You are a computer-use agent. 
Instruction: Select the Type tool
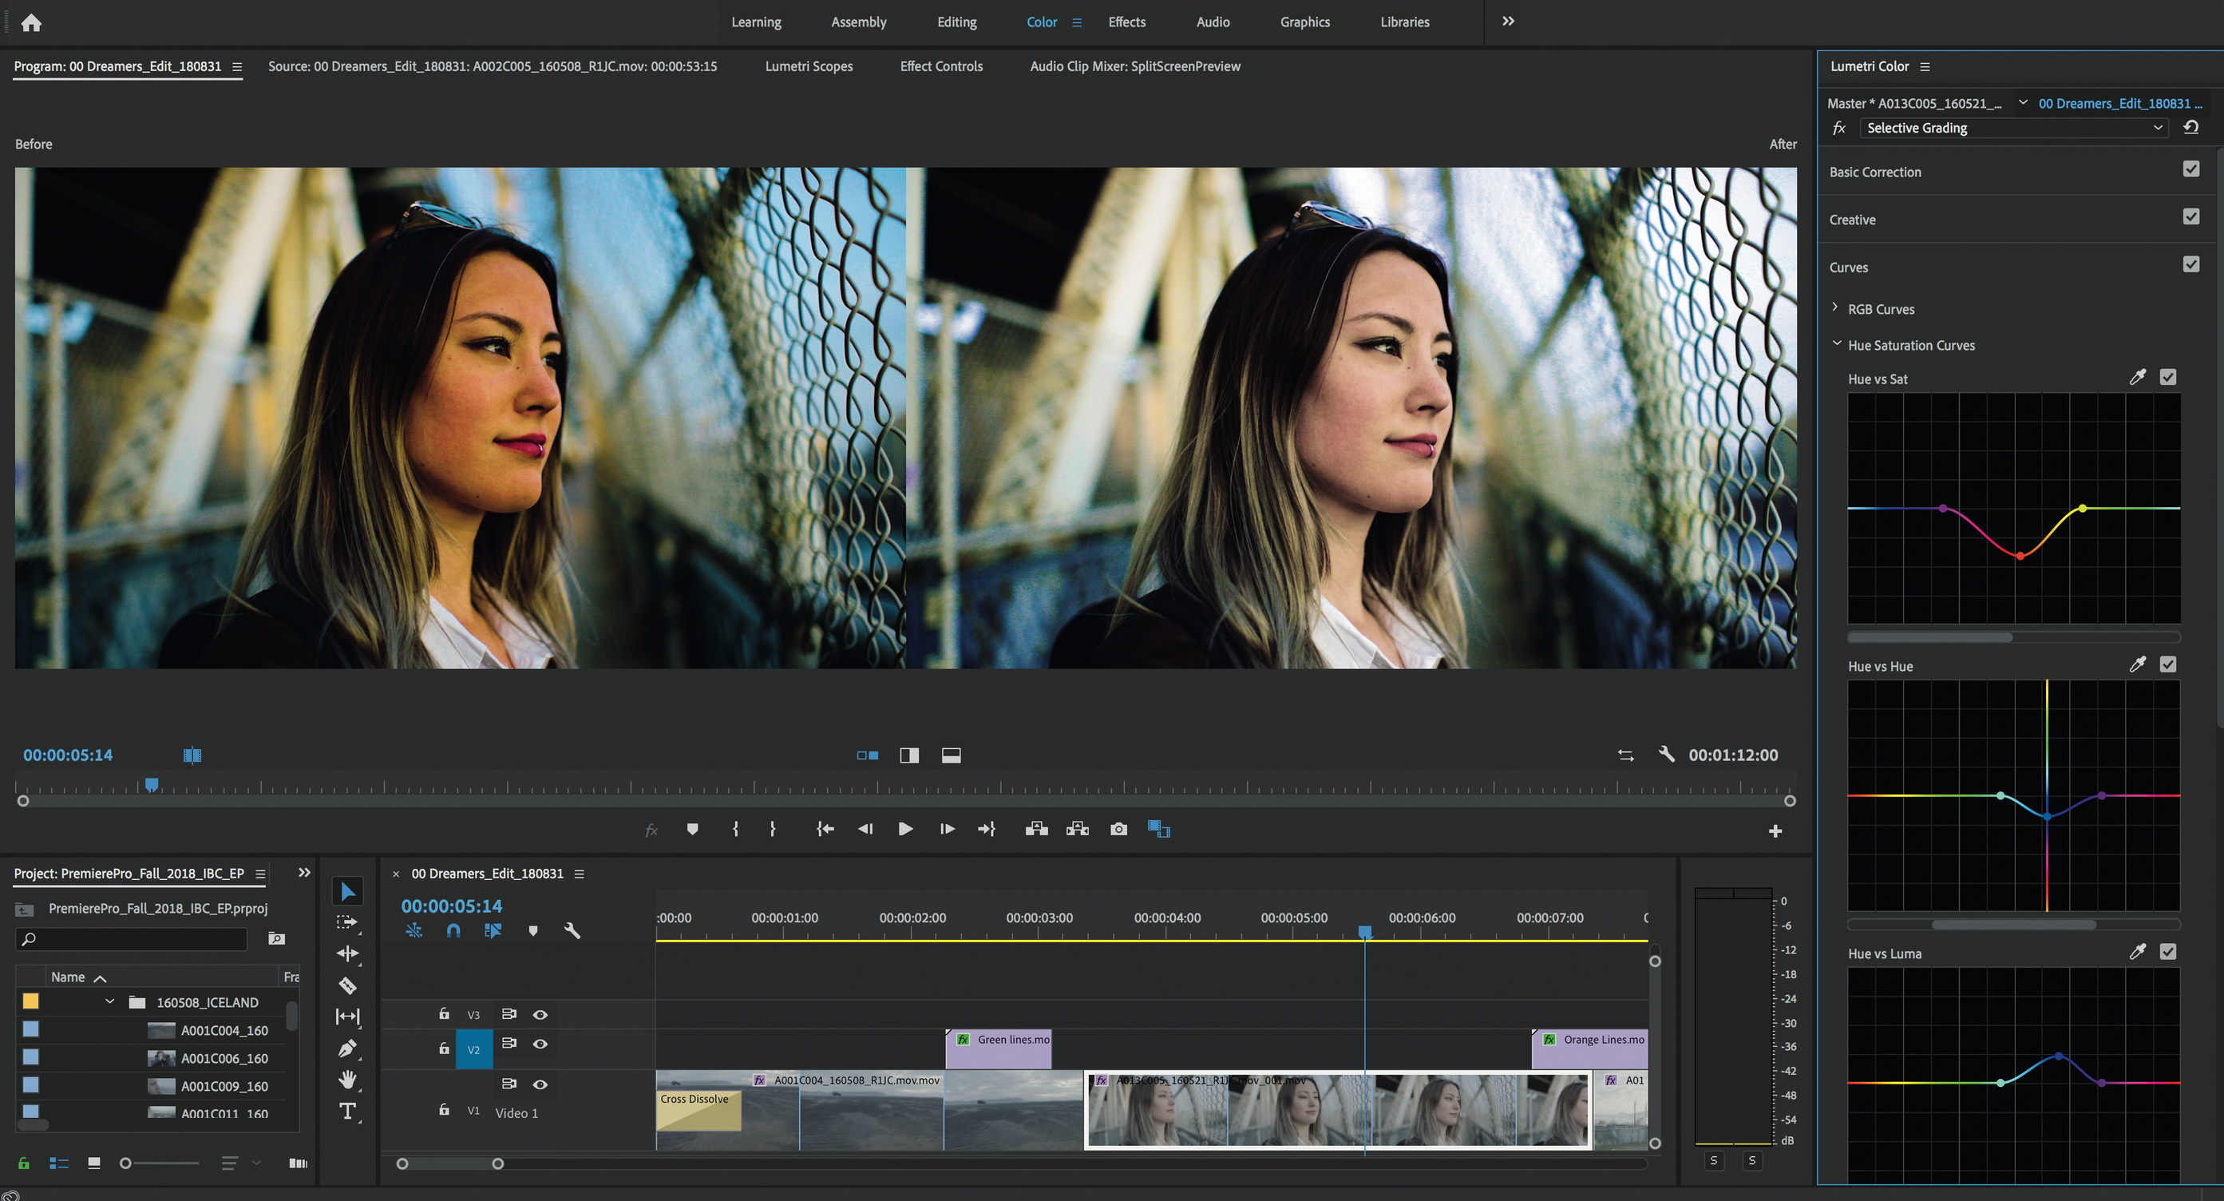pos(348,1112)
